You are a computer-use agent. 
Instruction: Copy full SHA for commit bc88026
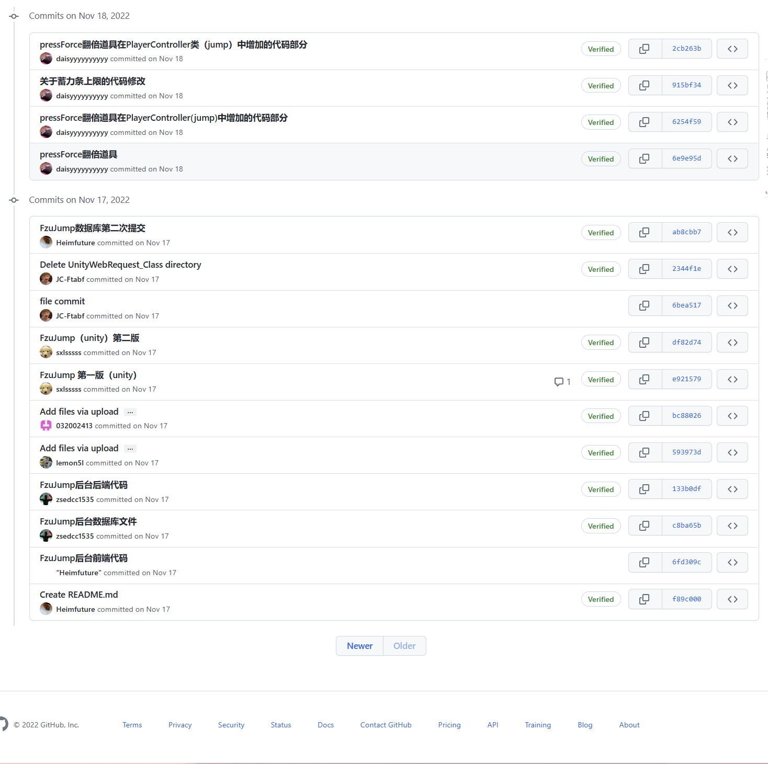click(645, 416)
